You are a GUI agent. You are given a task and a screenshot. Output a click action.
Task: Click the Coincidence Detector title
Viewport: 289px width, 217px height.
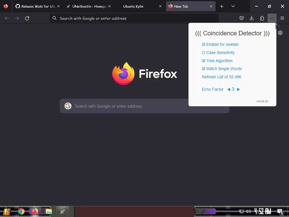232,33
